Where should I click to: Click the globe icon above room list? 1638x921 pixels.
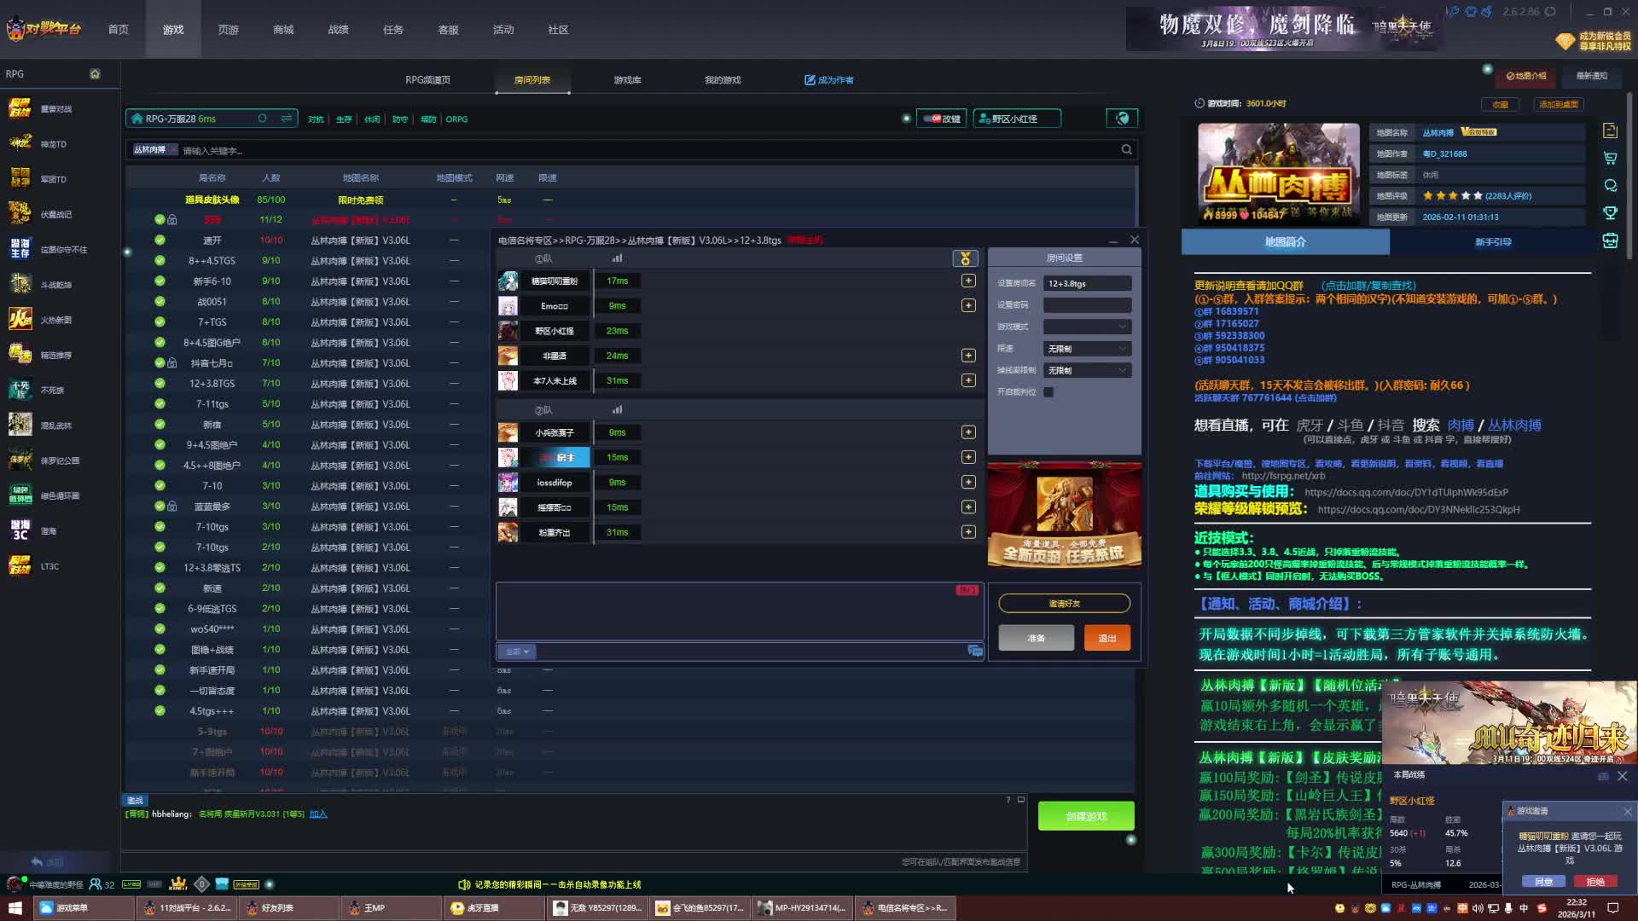tap(1123, 119)
